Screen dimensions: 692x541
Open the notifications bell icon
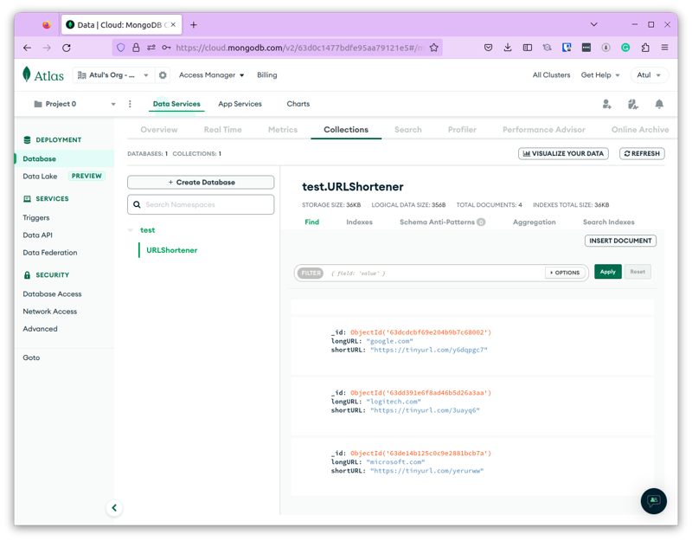(658, 104)
